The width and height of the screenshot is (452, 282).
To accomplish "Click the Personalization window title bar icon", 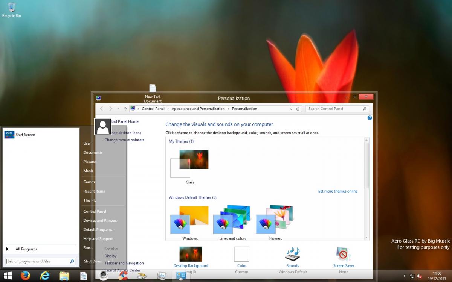I will (x=98, y=98).
